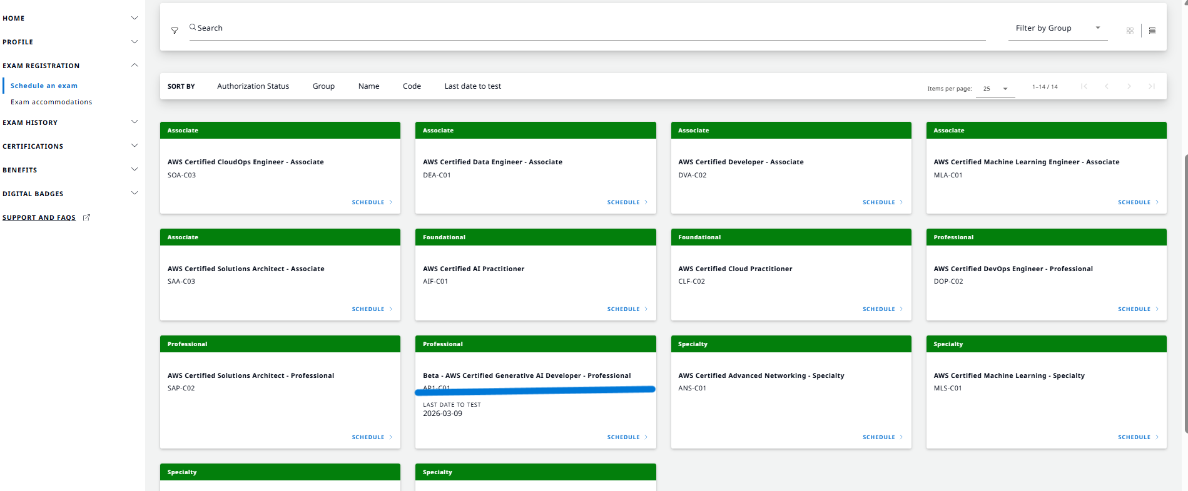1188x491 pixels.
Task: Click the SAA-C03 exam code
Action: [181, 281]
